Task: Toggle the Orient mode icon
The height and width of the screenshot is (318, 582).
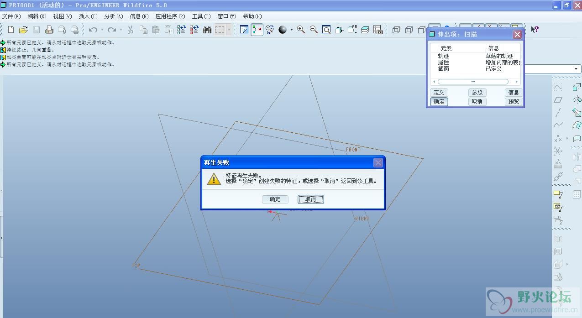Action: (x=270, y=30)
